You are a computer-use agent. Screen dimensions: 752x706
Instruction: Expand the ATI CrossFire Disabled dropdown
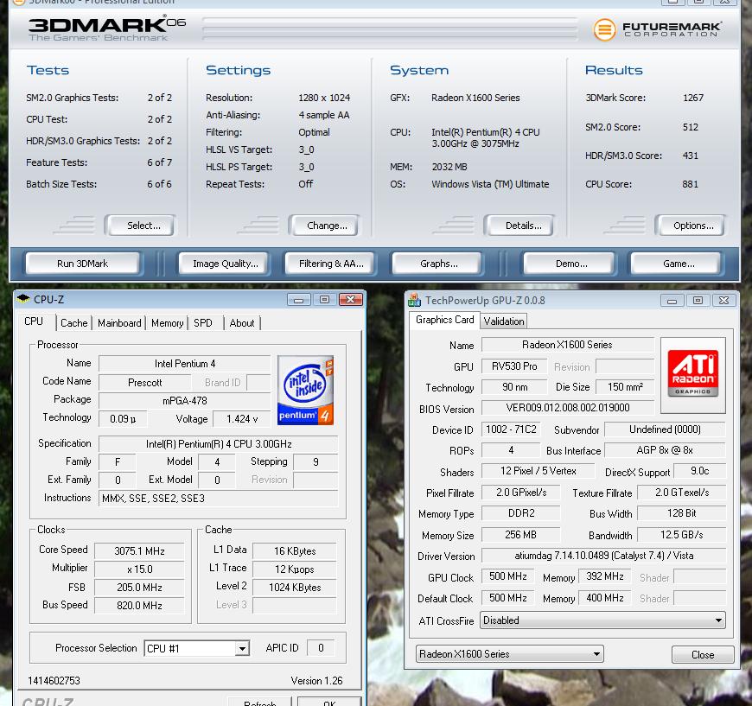603,620
